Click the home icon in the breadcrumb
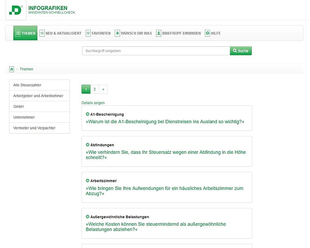Image resolution: width=310 pixels, height=248 pixels. [x=12, y=69]
